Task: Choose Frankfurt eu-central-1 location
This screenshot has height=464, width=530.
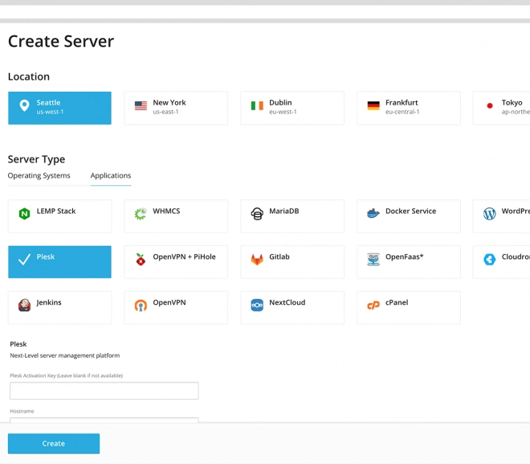Action: click(x=409, y=108)
